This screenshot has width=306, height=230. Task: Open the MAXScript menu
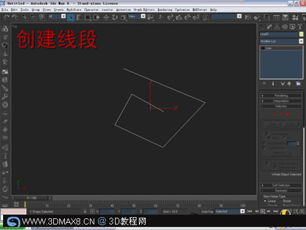coord(200,10)
